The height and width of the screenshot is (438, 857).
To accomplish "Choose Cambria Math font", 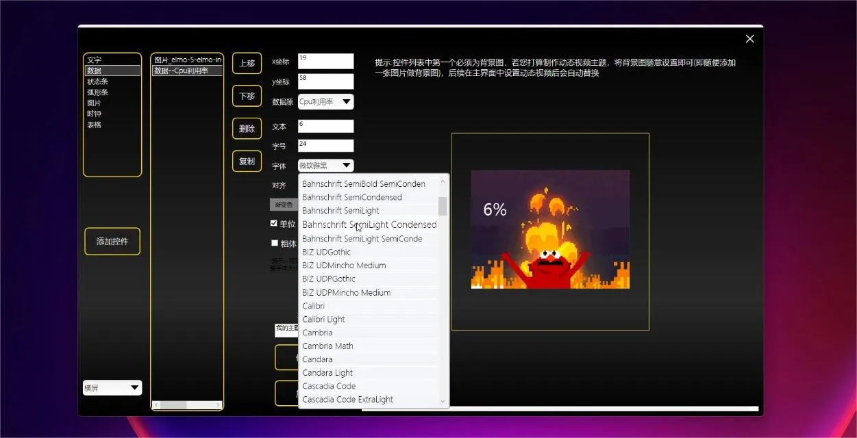I will pyautogui.click(x=369, y=346).
